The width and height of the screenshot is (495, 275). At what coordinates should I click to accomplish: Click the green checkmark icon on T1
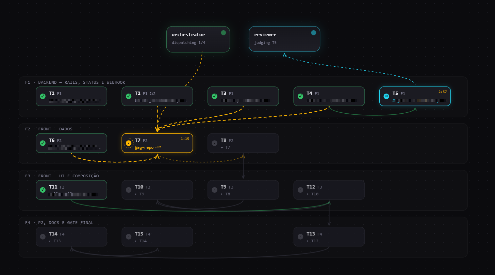point(43,96)
